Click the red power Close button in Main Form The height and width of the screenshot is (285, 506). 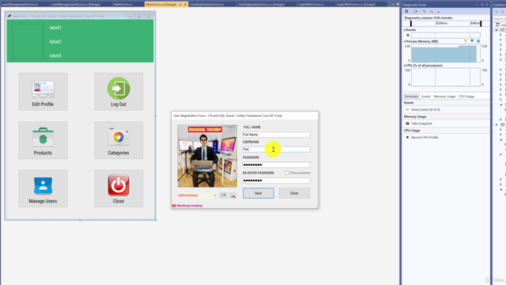click(119, 188)
